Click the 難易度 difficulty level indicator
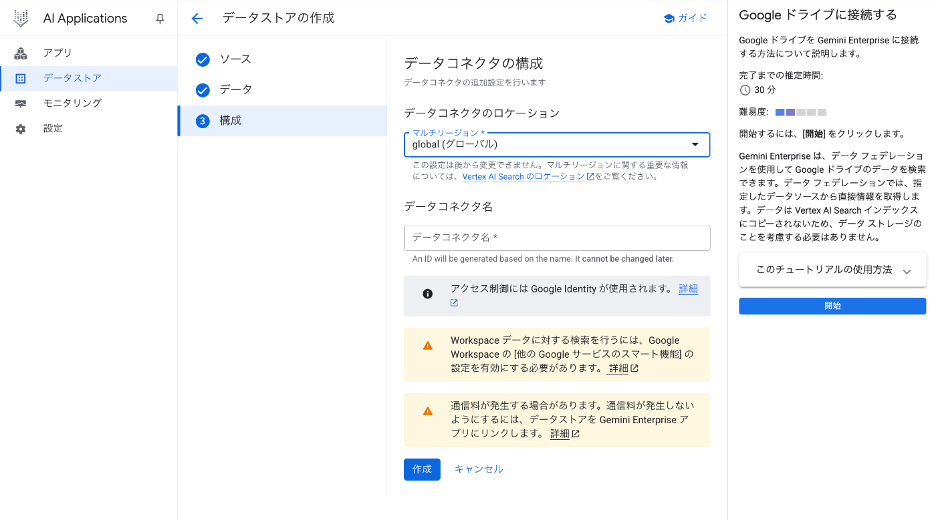The image size is (936, 520). [801, 112]
